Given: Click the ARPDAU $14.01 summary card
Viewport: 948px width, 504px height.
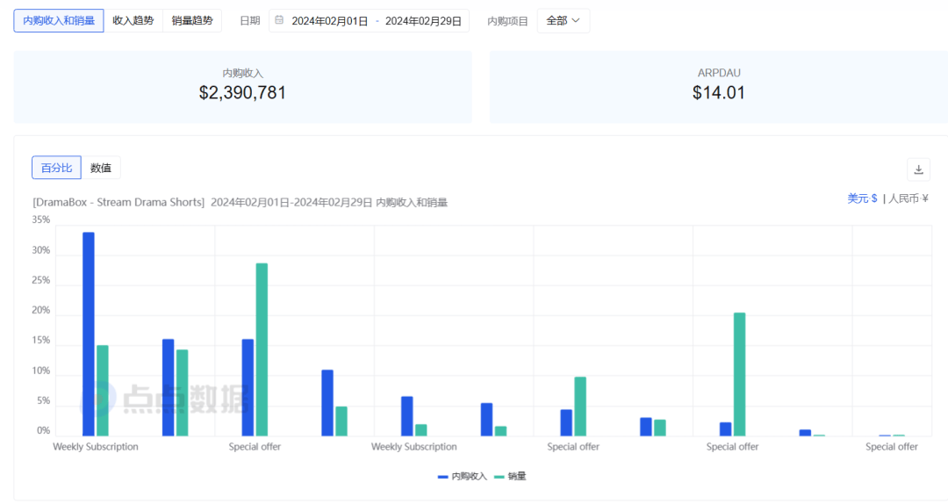Looking at the screenshot, I should (718, 86).
